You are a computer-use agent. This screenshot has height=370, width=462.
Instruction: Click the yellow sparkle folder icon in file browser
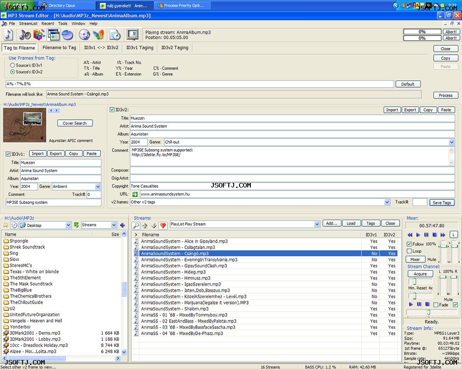coord(5,225)
